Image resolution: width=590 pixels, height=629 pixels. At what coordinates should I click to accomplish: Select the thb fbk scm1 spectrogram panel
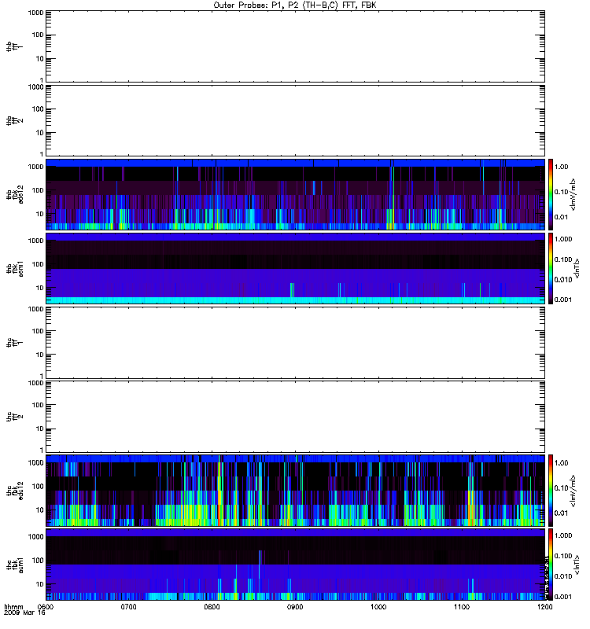click(x=295, y=268)
